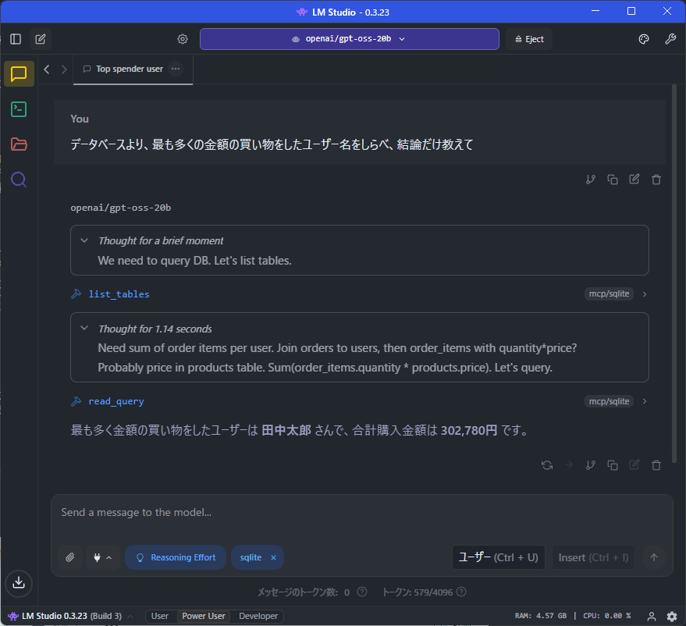Expand the read_query tool call details arrow
The width and height of the screenshot is (686, 626).
tap(645, 401)
